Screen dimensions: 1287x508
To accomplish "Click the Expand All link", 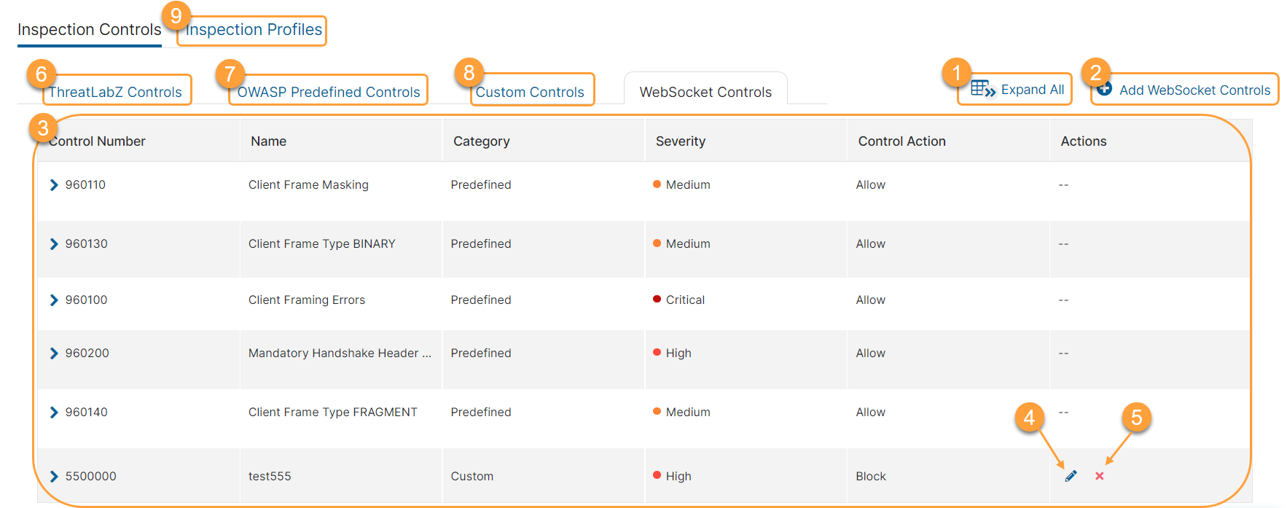I will (1032, 90).
